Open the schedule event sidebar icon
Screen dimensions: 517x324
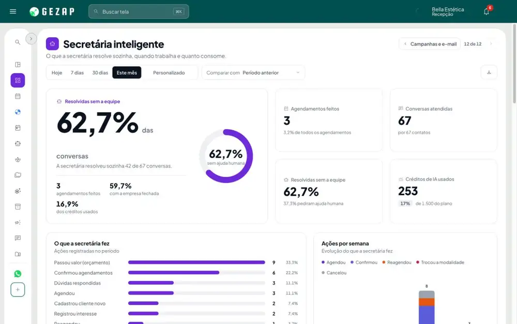point(18,128)
